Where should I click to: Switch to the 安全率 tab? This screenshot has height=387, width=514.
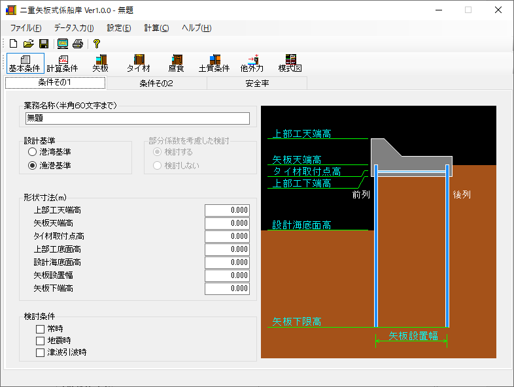257,83
